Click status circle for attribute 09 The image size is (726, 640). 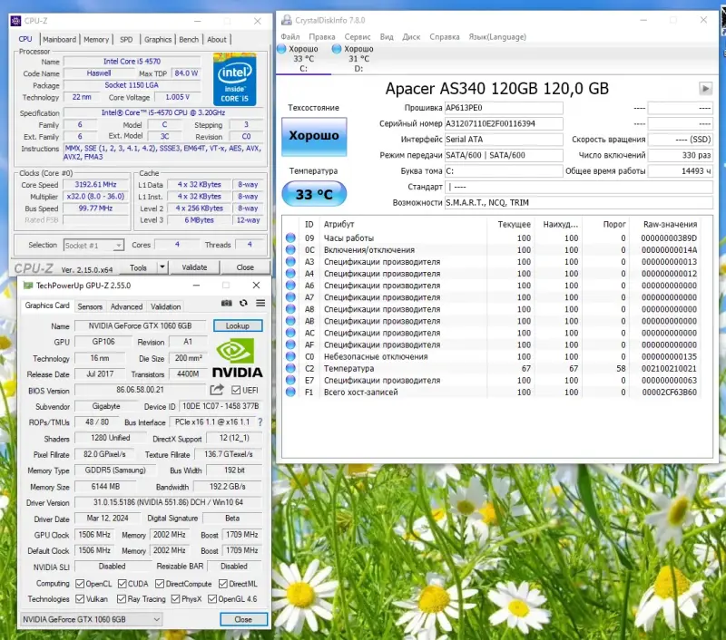pos(290,238)
